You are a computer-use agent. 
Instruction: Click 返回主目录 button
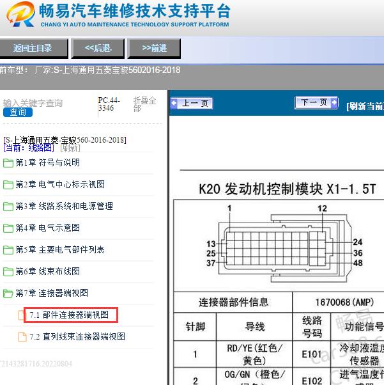point(33,48)
